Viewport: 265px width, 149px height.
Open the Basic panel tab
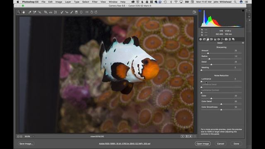[x=200, y=39]
